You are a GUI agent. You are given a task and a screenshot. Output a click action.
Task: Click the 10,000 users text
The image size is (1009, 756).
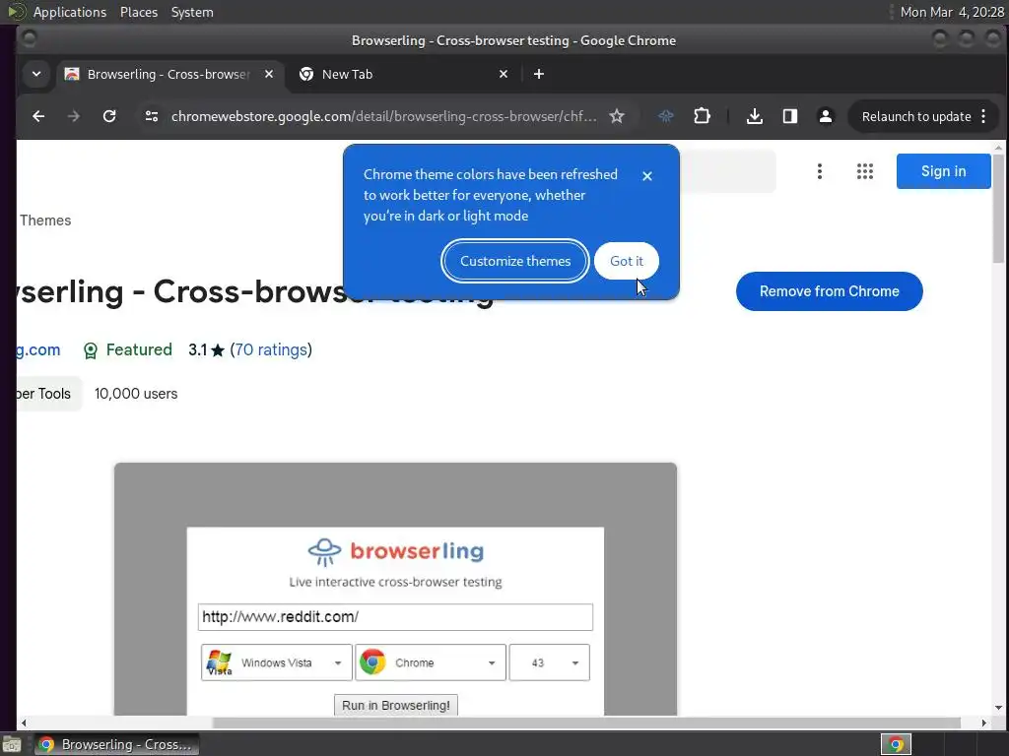[x=136, y=394]
